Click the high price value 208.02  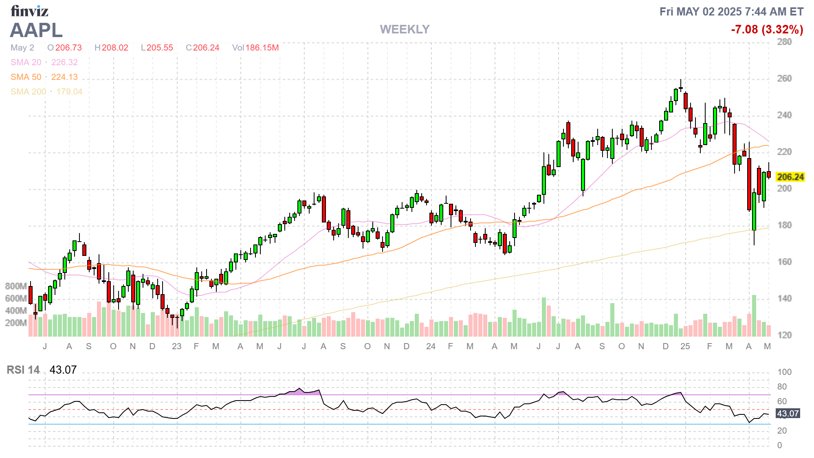(x=115, y=48)
